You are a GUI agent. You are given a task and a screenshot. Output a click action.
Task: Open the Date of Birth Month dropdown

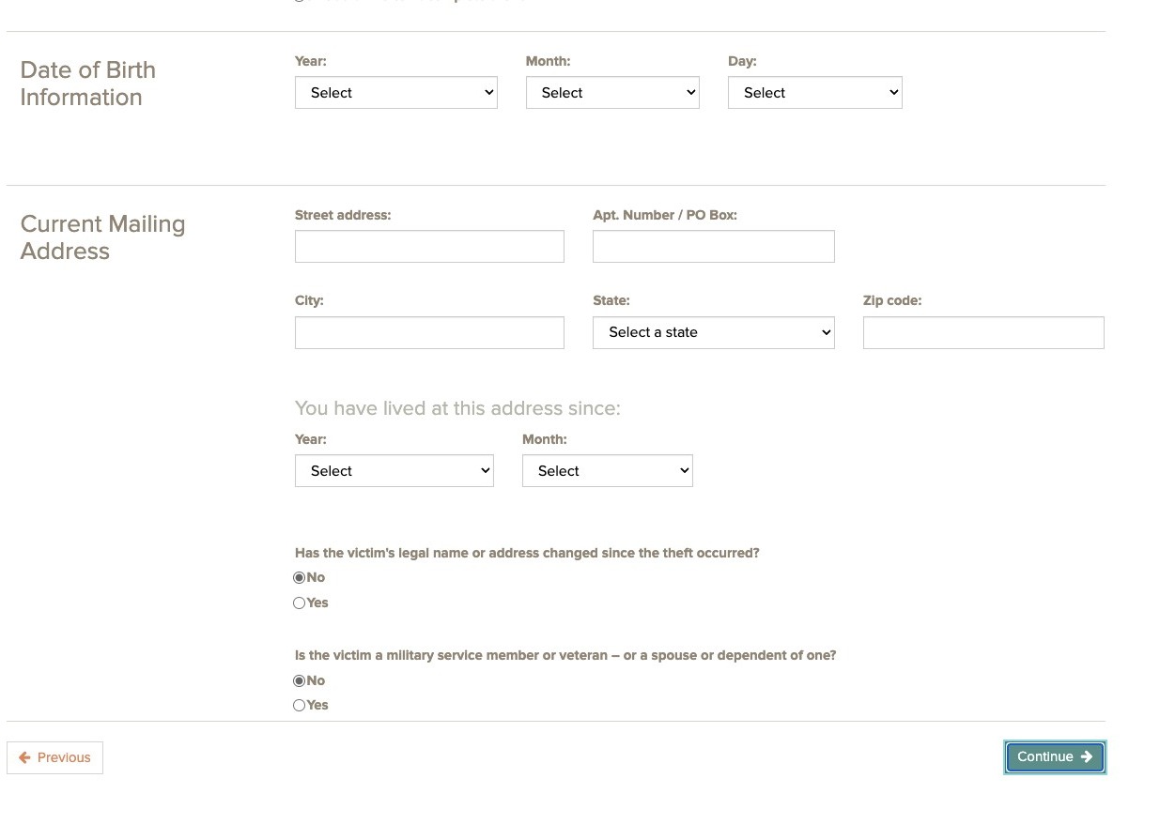(612, 93)
